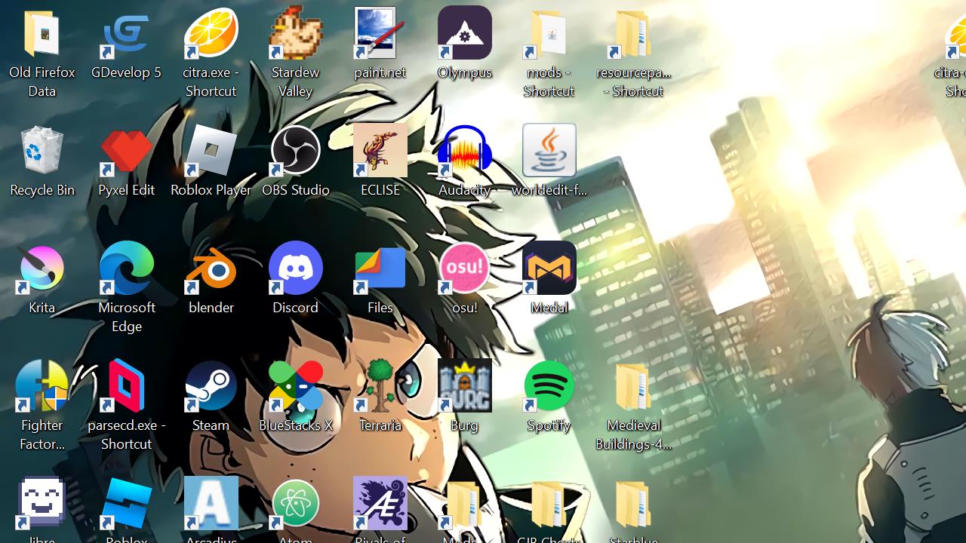The width and height of the screenshot is (966, 543).
Task: Select the Spotify desktop icon
Action: [549, 387]
